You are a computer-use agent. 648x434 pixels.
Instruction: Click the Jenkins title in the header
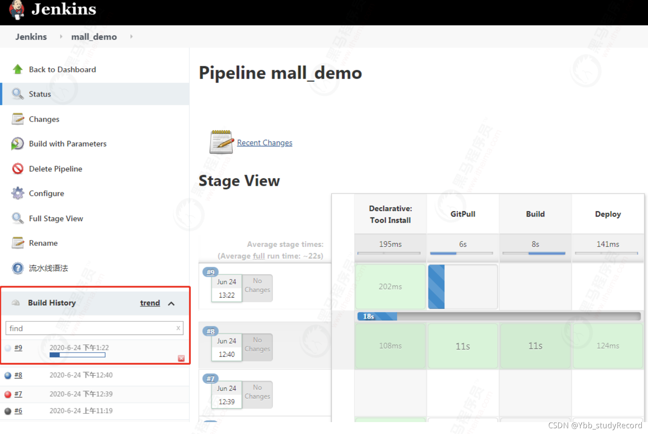pyautogui.click(x=64, y=9)
